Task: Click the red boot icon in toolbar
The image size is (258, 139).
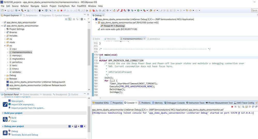Action: [121, 10]
